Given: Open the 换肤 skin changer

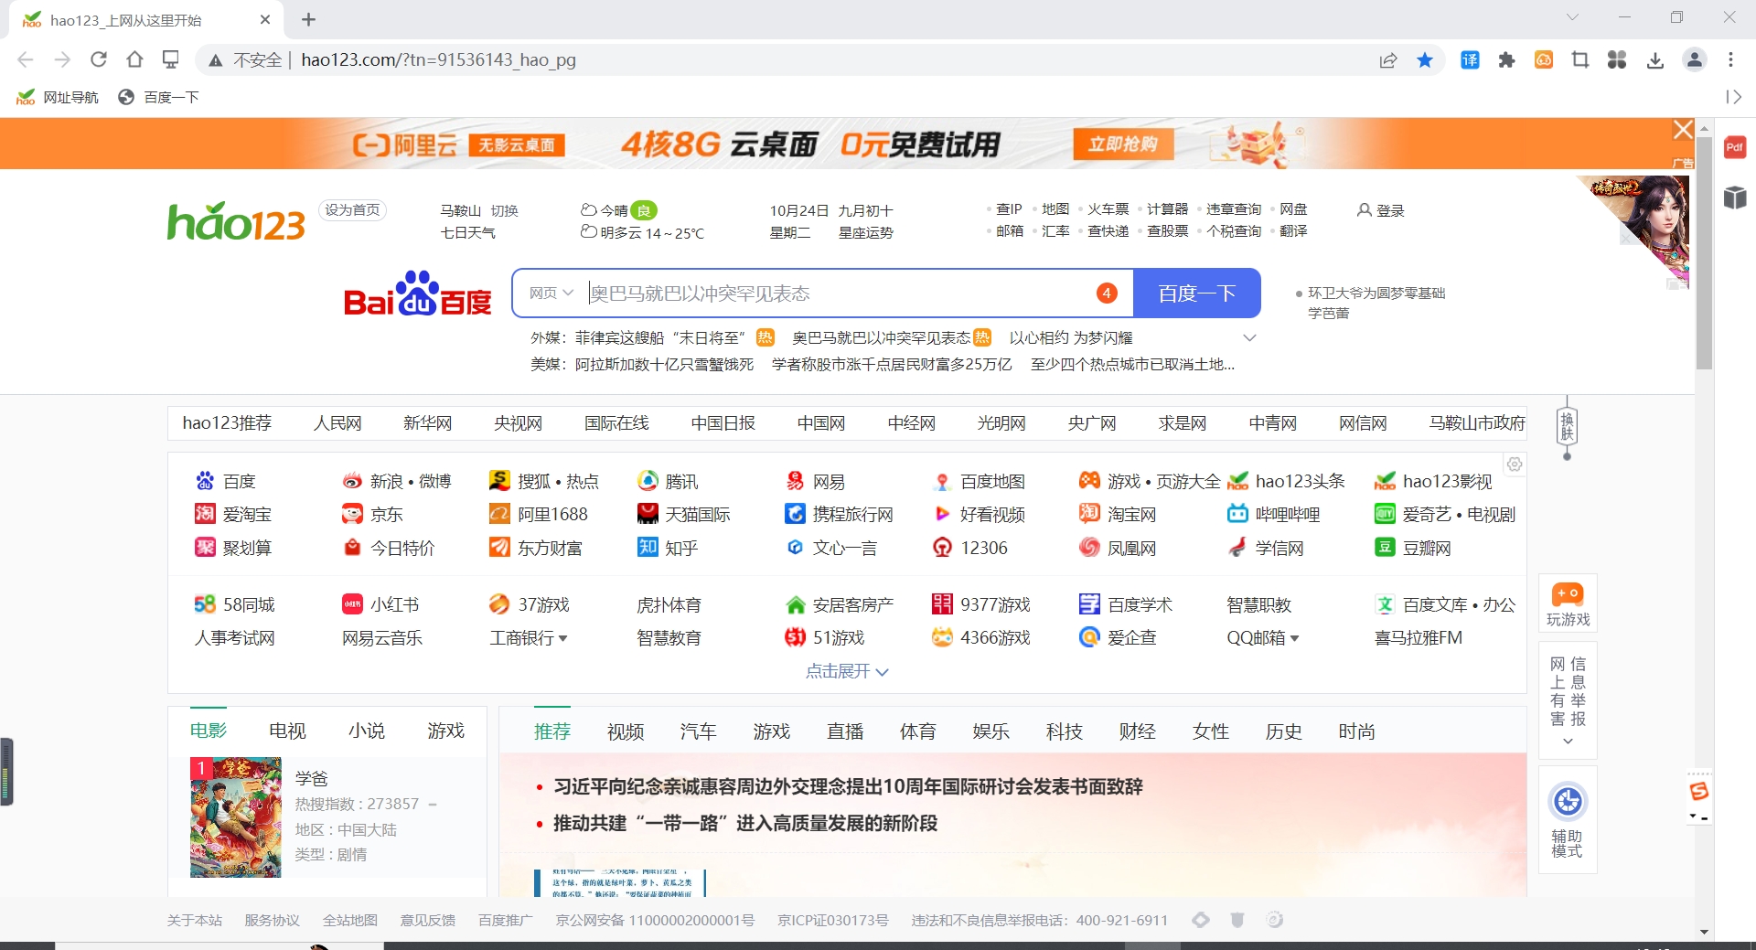Looking at the screenshot, I should pyautogui.click(x=1567, y=427).
